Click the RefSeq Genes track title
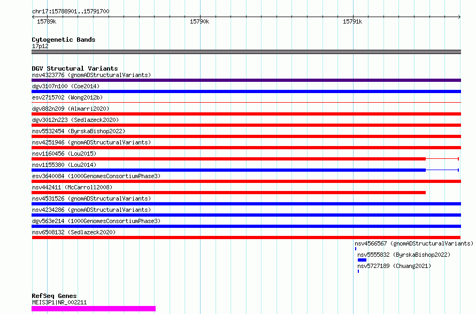This screenshot has width=476, height=314. point(54,296)
